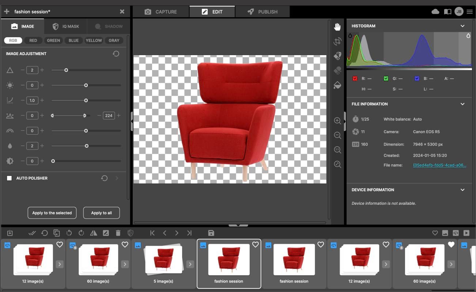Viewport: 476px width, 292px height.
Task: Open the IQ Mask tab
Action: (x=65, y=26)
